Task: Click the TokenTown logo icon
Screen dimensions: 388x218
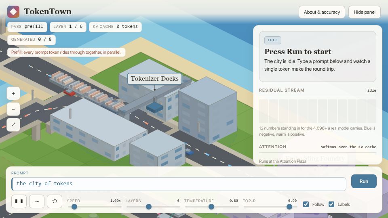Action: pyautogui.click(x=13, y=12)
